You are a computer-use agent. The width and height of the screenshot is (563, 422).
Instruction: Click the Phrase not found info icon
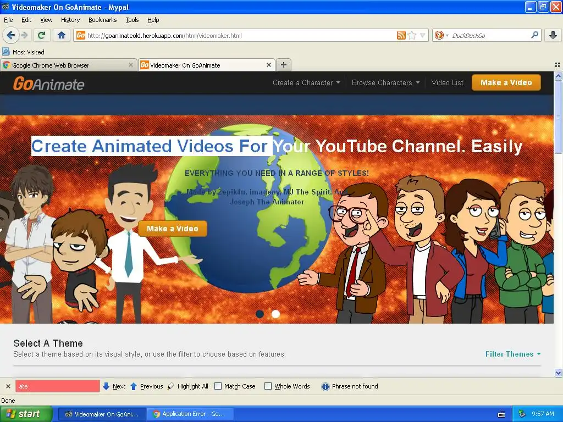325,386
